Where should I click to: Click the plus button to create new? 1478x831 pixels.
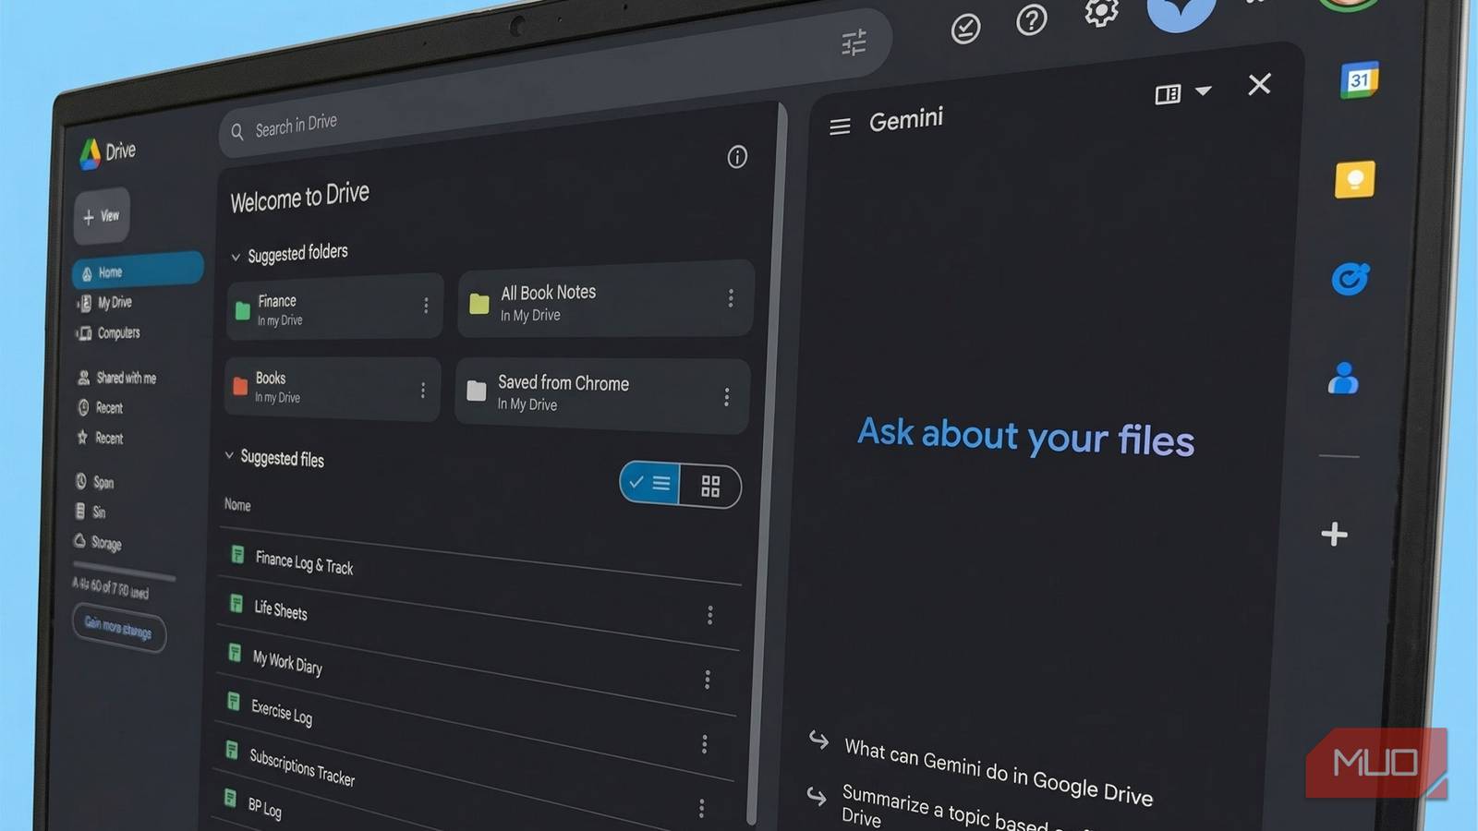pos(102,216)
